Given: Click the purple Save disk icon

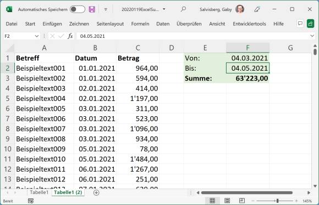Looking at the screenshot, I should (92, 9).
